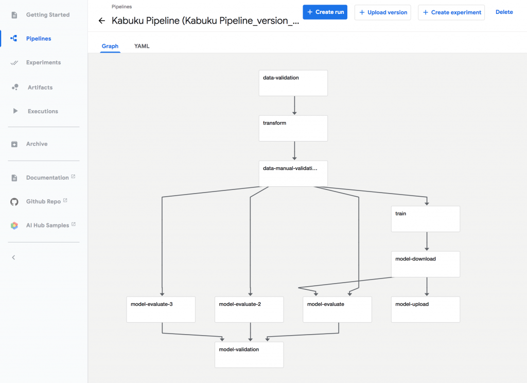Select the data-validation pipeline node
Image resolution: width=527 pixels, height=383 pixels.
click(293, 83)
